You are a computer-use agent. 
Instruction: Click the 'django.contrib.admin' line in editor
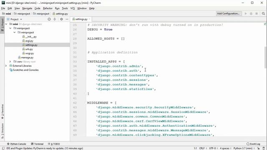[120, 66]
